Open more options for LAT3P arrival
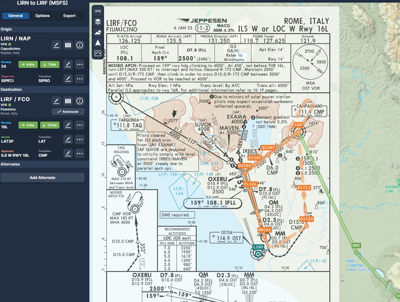The height and width of the screenshot is (302, 400). click(80, 139)
